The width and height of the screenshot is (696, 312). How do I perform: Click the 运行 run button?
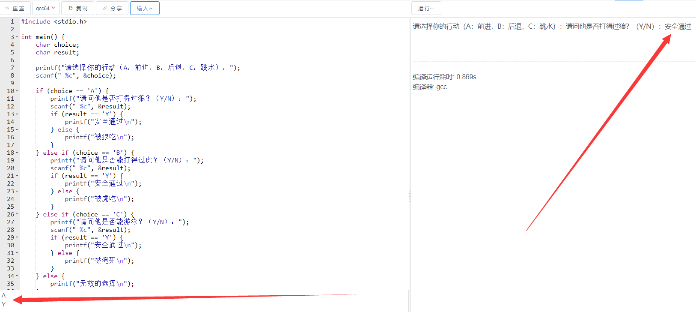426,8
